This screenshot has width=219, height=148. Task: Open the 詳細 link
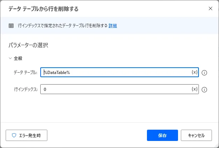coord(113,25)
